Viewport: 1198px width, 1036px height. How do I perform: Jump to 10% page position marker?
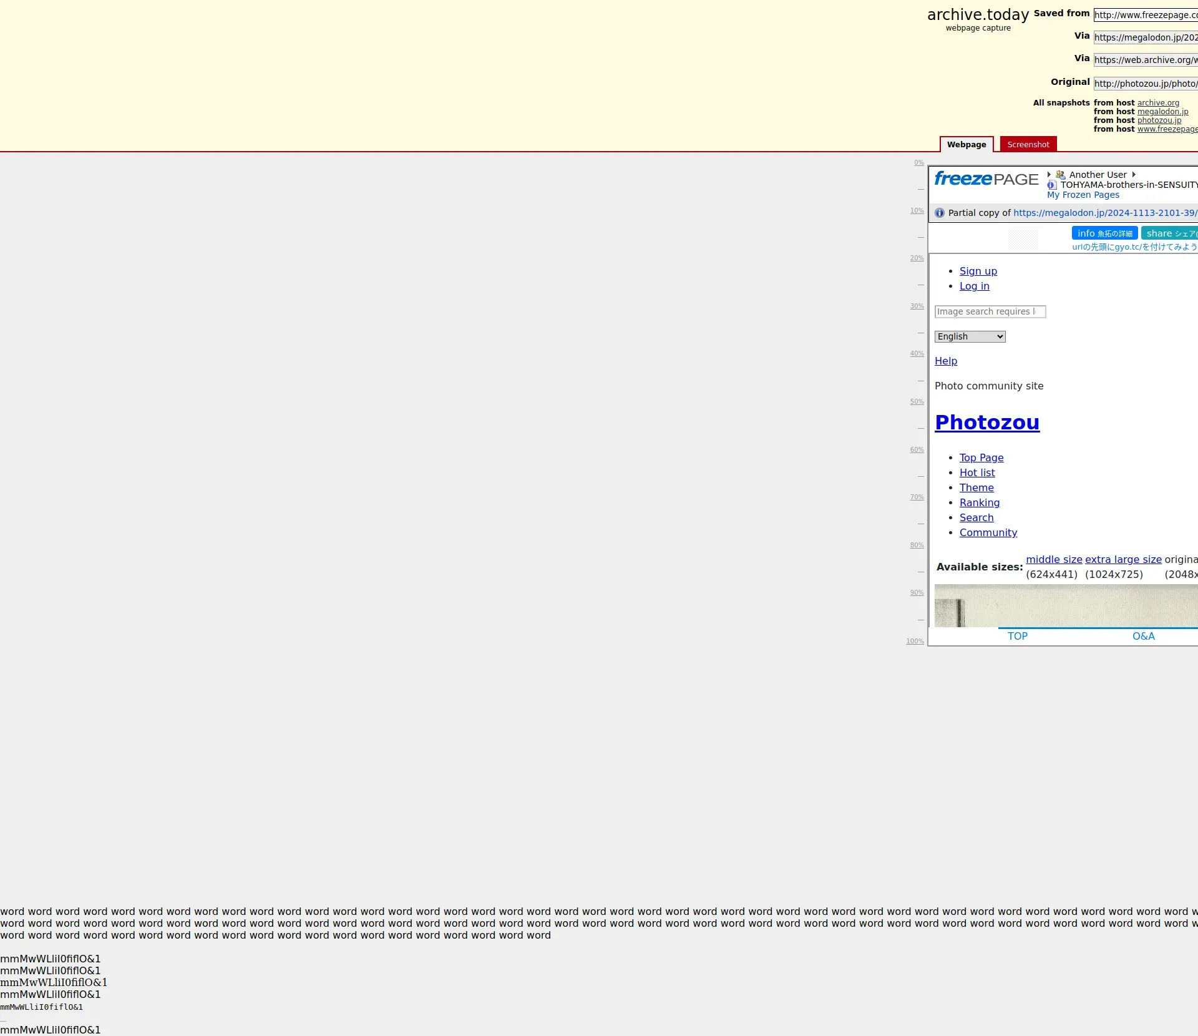[917, 211]
